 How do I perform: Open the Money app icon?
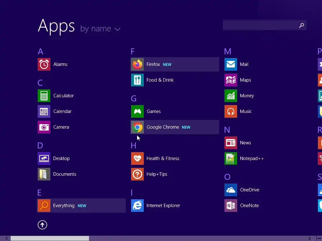click(231, 96)
